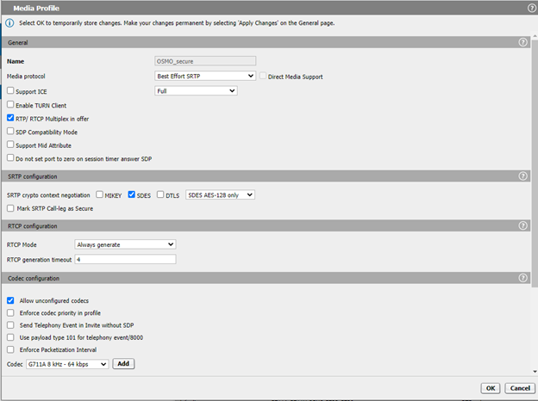The image size is (538, 401).
Task: Tick the DTLS crypto negotiation checkbox
Action: (x=160, y=194)
